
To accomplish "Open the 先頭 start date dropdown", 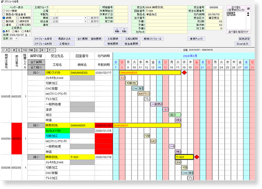I will pyautogui.click(x=30, y=35).
